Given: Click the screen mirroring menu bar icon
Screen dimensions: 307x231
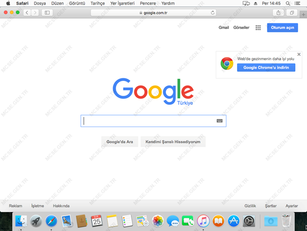Looking at the screenshot, I should coord(246,4).
